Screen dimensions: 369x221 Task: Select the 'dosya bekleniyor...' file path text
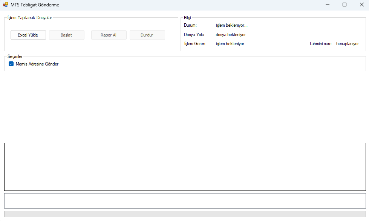pos(232,35)
